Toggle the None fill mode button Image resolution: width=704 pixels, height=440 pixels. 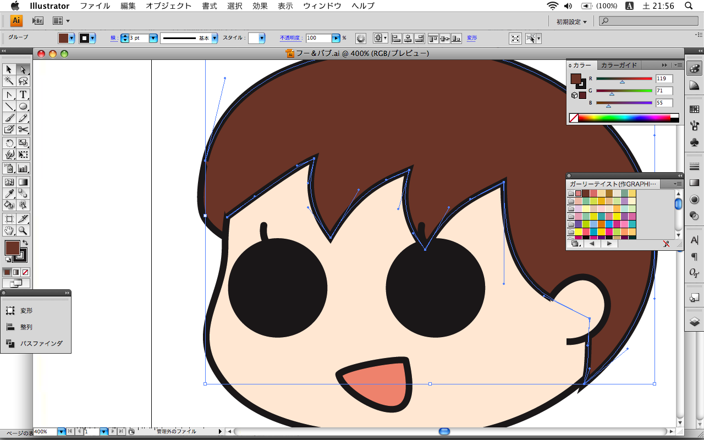click(x=25, y=272)
